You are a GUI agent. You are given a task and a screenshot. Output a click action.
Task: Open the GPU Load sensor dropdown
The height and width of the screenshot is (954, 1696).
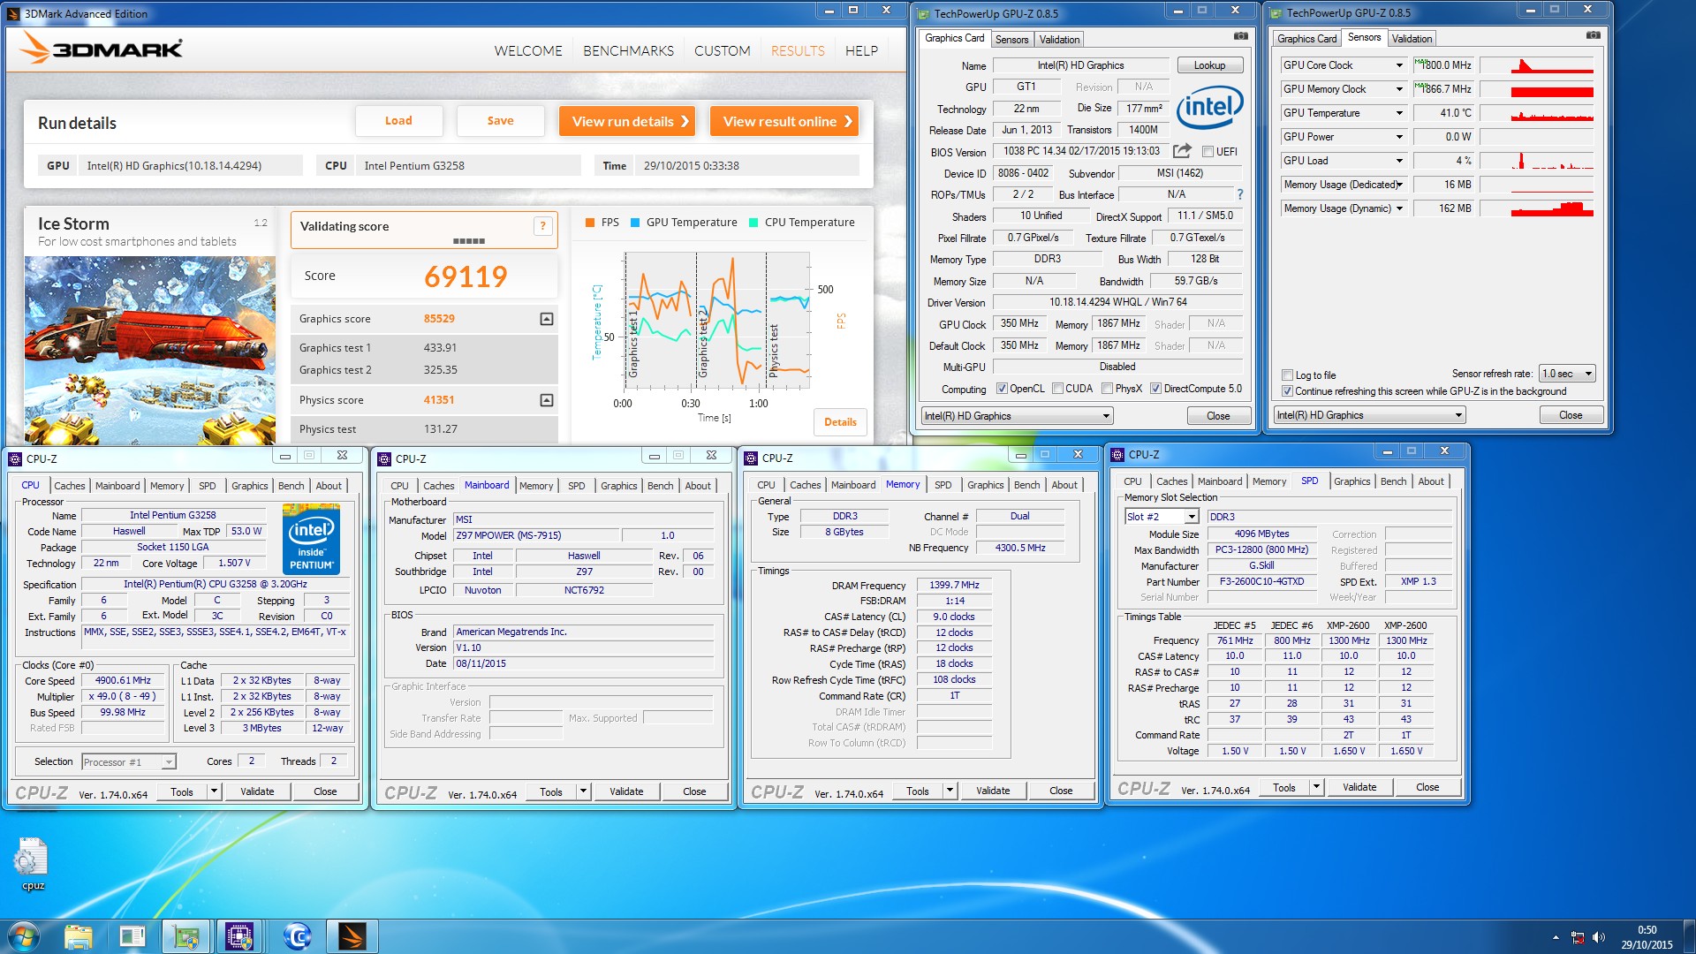point(1399,161)
